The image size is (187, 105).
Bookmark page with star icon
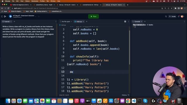pos(172,8)
